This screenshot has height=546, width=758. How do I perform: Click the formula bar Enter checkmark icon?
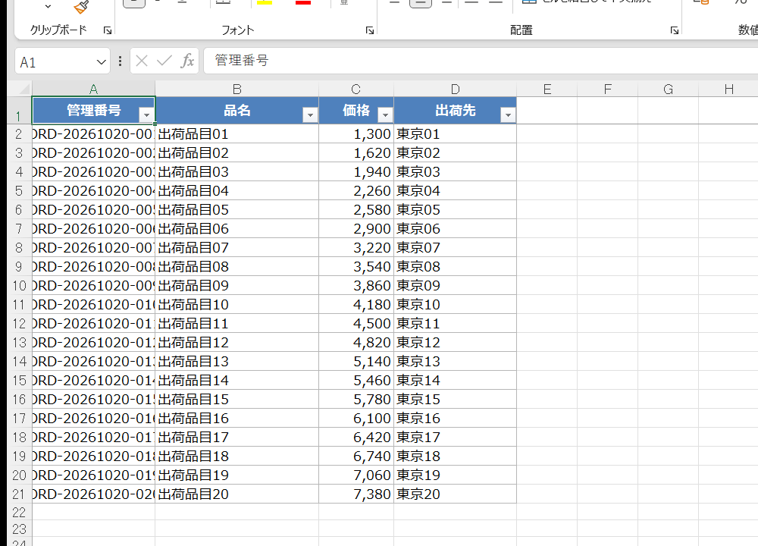[164, 61]
